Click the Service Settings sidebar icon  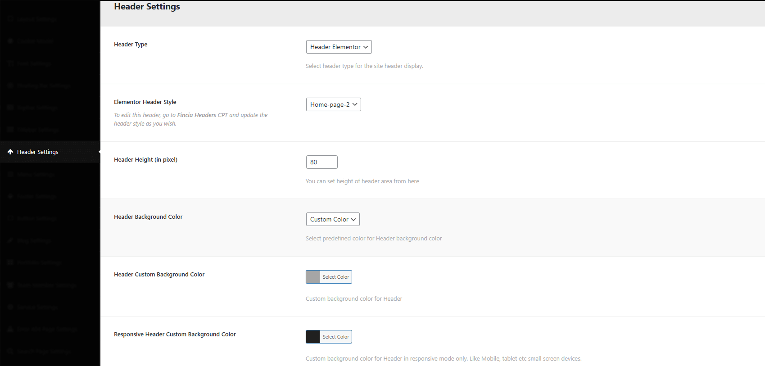[10, 307]
